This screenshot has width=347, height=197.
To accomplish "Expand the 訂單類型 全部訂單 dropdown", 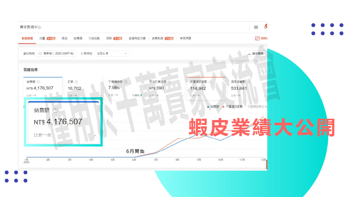I will tap(112, 54).
